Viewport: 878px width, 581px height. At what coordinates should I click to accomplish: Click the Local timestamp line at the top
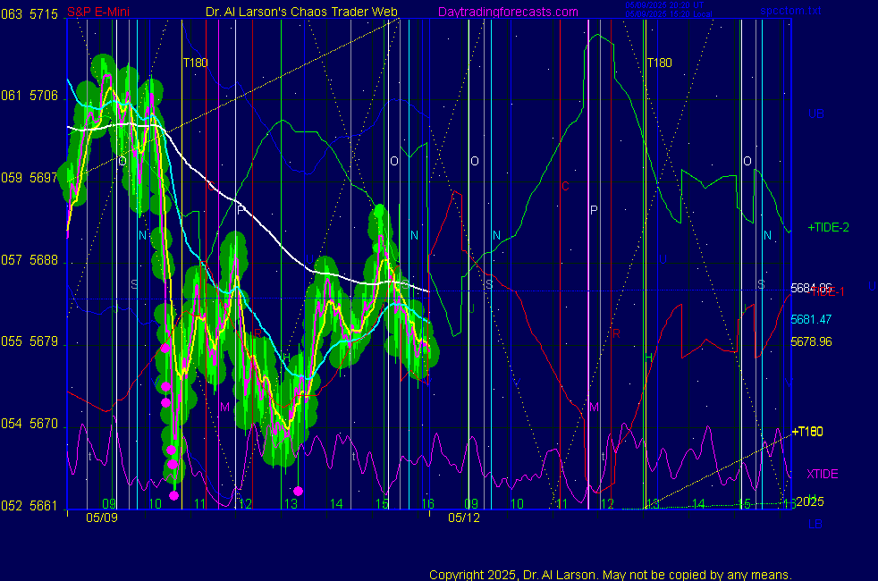(x=669, y=14)
